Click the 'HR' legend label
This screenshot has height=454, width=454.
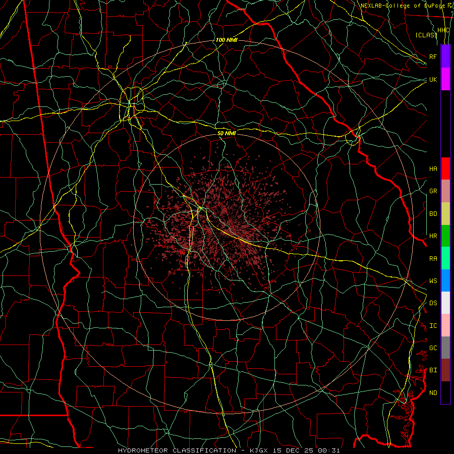(433, 236)
